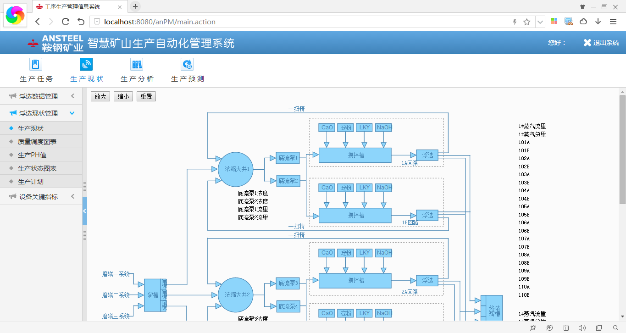The image size is (626, 333).
Task: Select the 生产预测 icon
Action: tap(187, 64)
